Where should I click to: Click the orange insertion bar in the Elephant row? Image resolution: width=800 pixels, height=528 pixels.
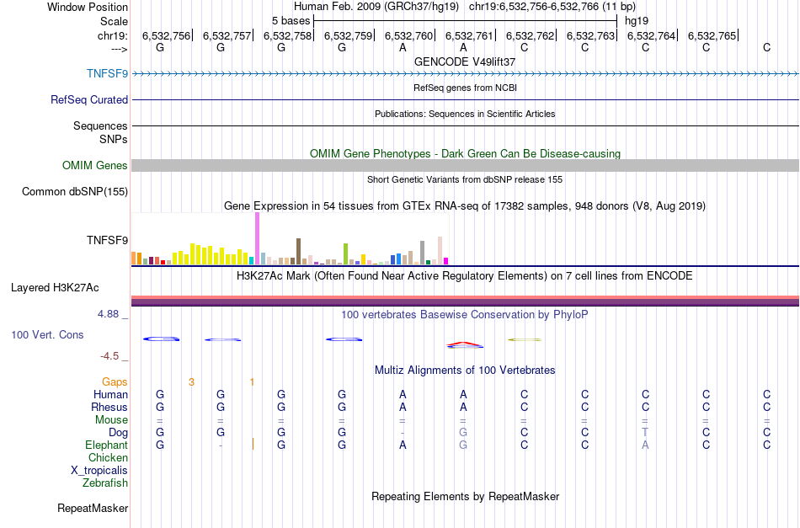pyautogui.click(x=253, y=444)
